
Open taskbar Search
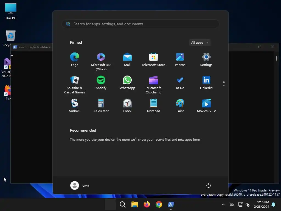click(123, 204)
